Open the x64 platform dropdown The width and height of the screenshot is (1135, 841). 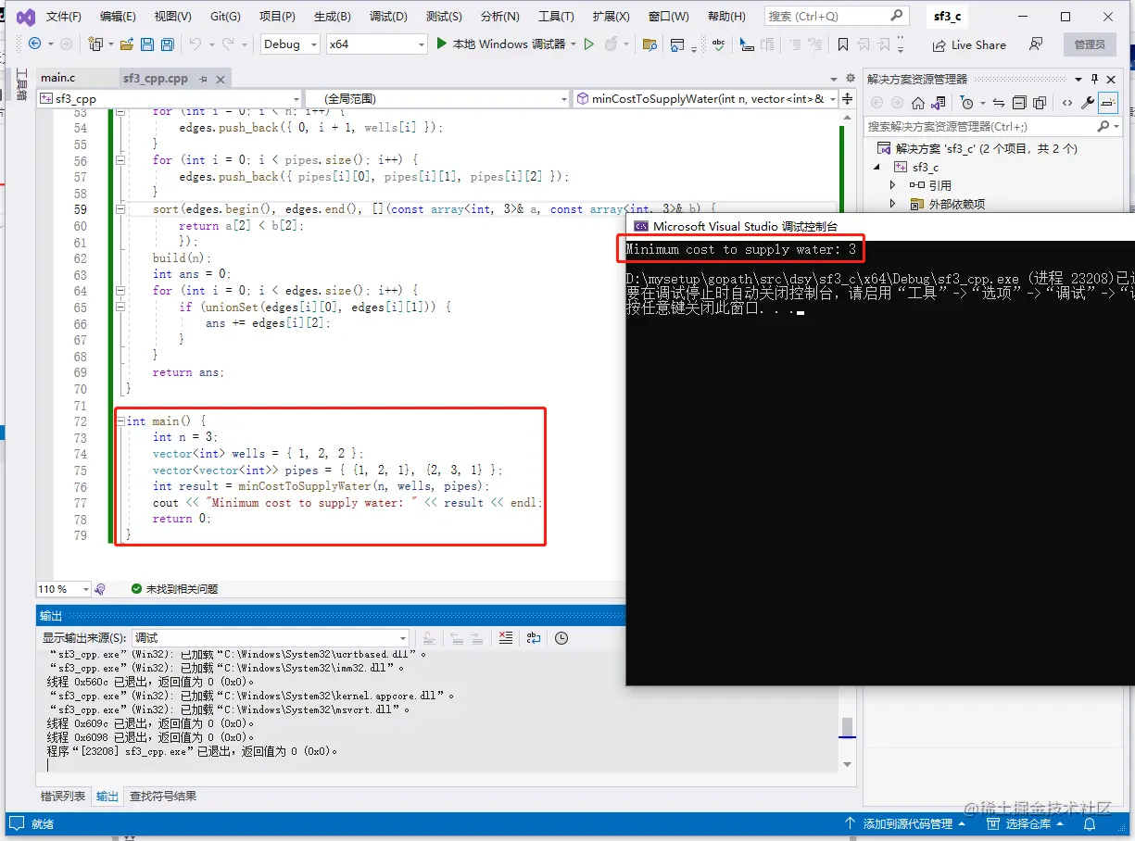(377, 44)
